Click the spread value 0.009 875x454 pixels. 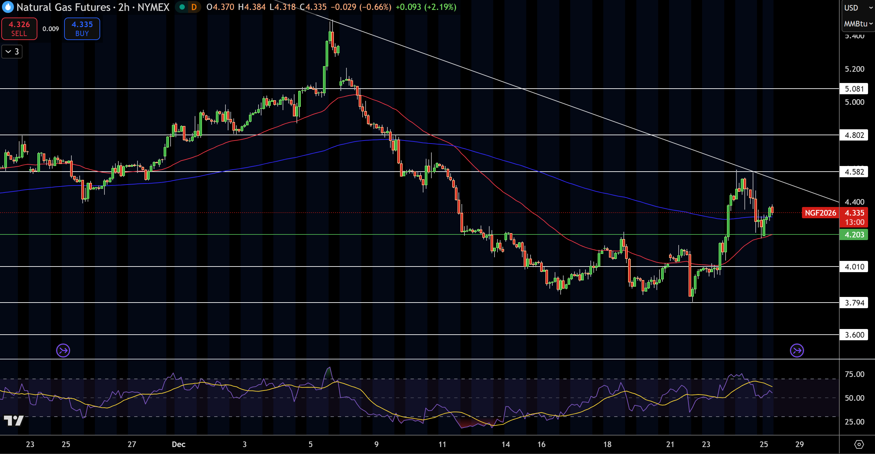[51, 29]
